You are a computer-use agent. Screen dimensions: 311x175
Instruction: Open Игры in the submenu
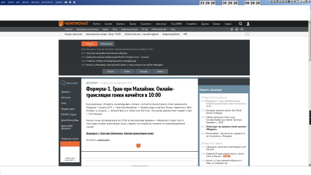(173, 29)
